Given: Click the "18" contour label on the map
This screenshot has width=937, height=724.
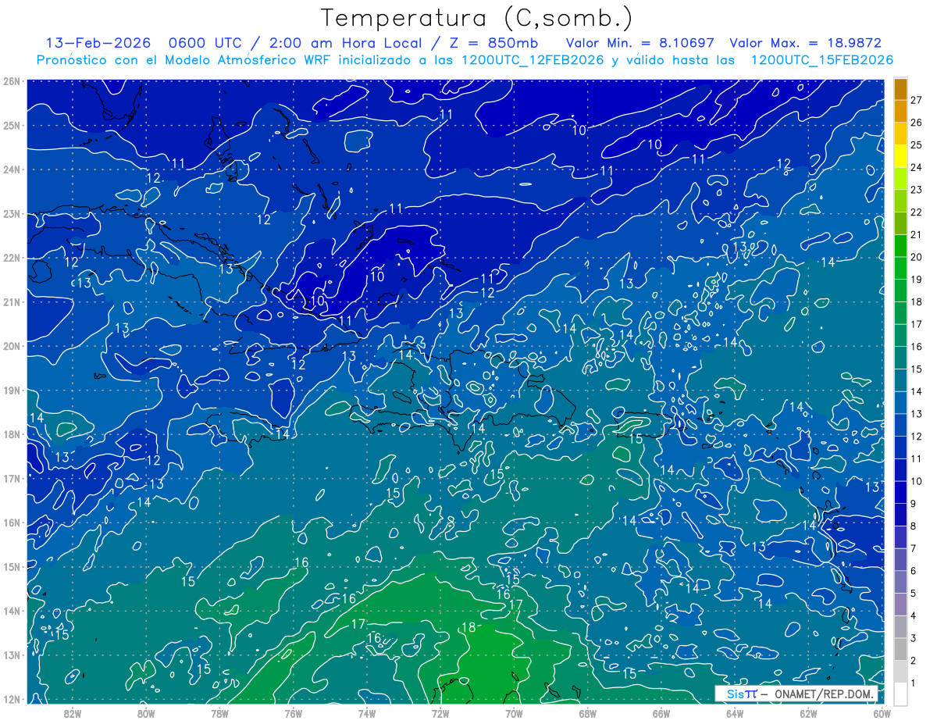Looking at the screenshot, I should point(468,627).
